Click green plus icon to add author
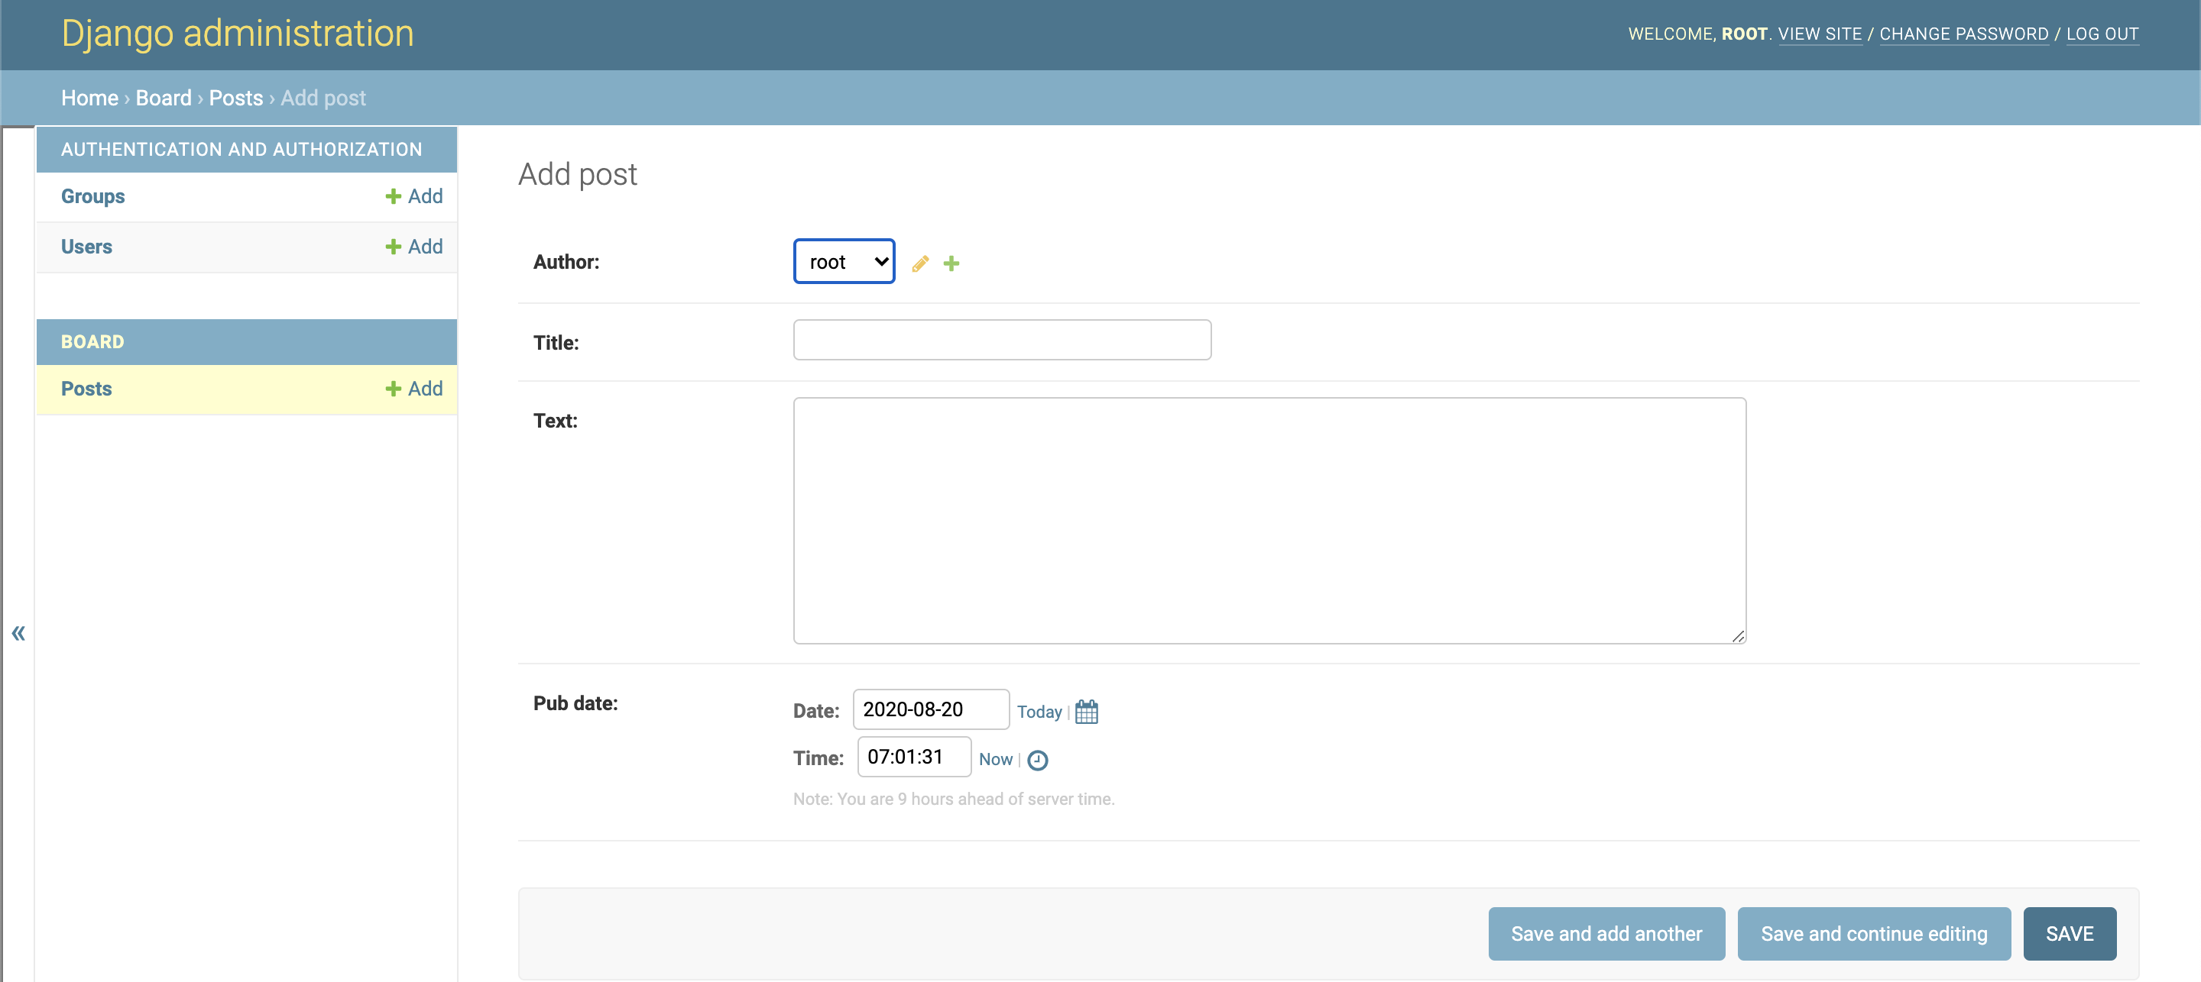2201x982 pixels. tap(951, 263)
